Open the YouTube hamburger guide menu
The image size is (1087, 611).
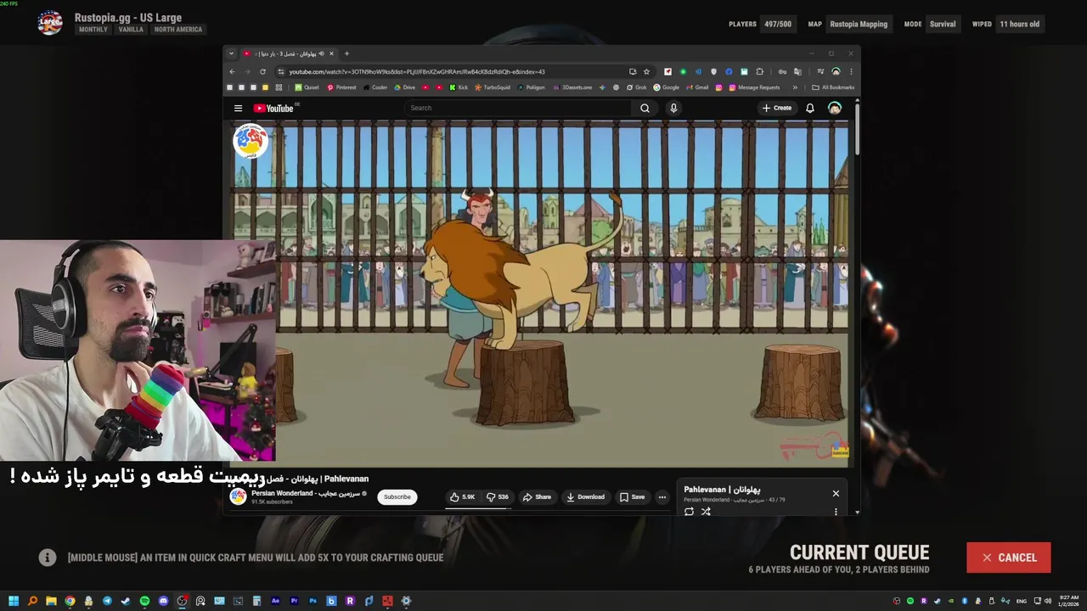pyautogui.click(x=239, y=108)
